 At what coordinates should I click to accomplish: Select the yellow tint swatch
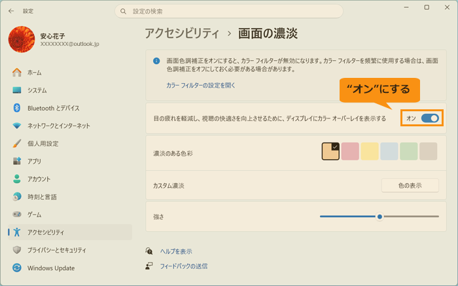[370, 151]
